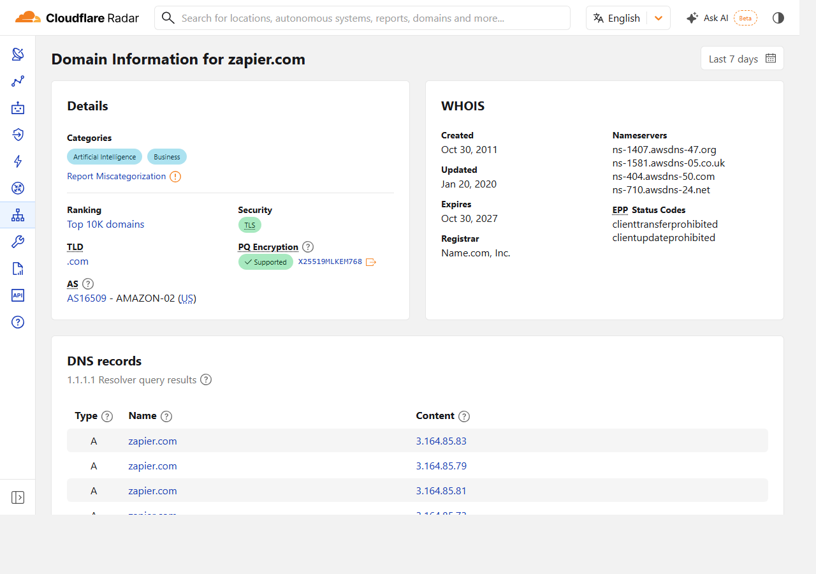
Task: Open zapier.com in the 3.164.85.81 row
Action: (x=153, y=491)
